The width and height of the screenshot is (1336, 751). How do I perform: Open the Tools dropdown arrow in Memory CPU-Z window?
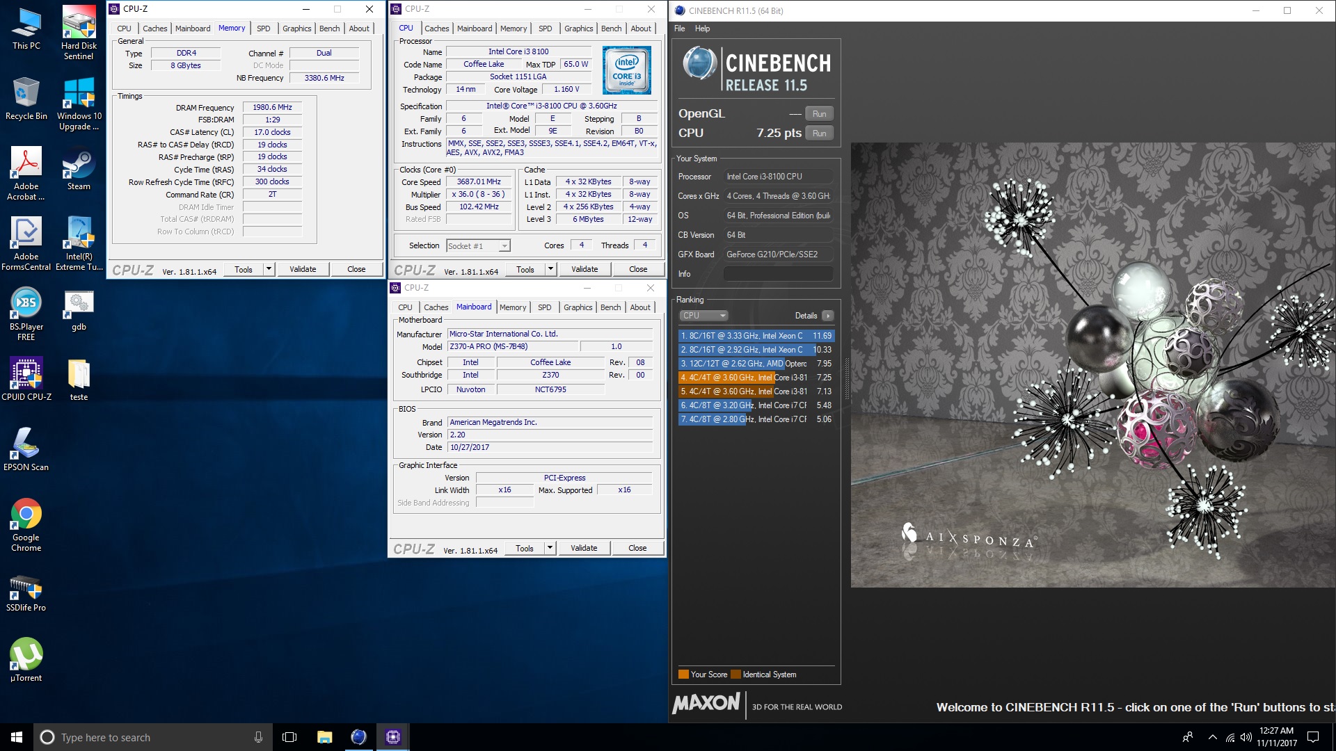[x=269, y=269]
